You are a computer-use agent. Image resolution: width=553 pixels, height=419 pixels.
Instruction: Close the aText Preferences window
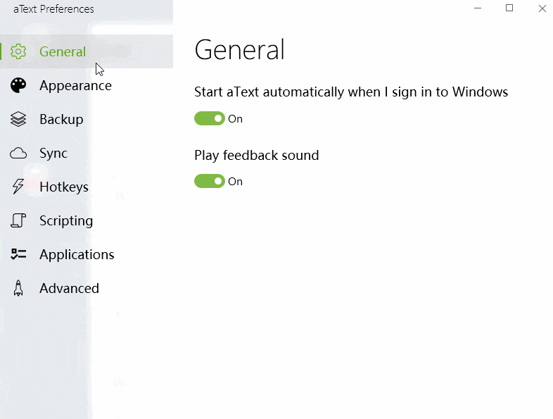[x=542, y=8]
